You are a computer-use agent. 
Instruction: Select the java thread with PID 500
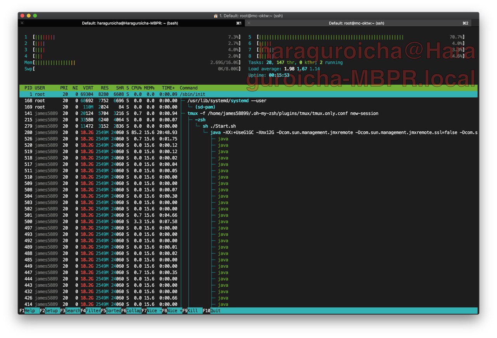tap(248, 221)
